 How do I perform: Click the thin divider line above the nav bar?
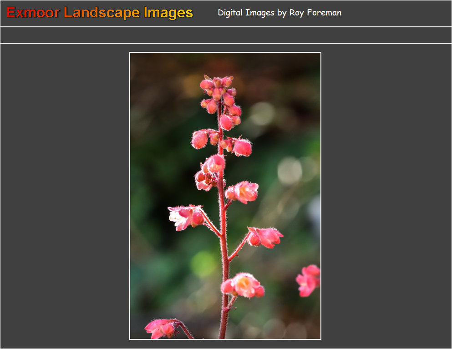coord(226,26)
